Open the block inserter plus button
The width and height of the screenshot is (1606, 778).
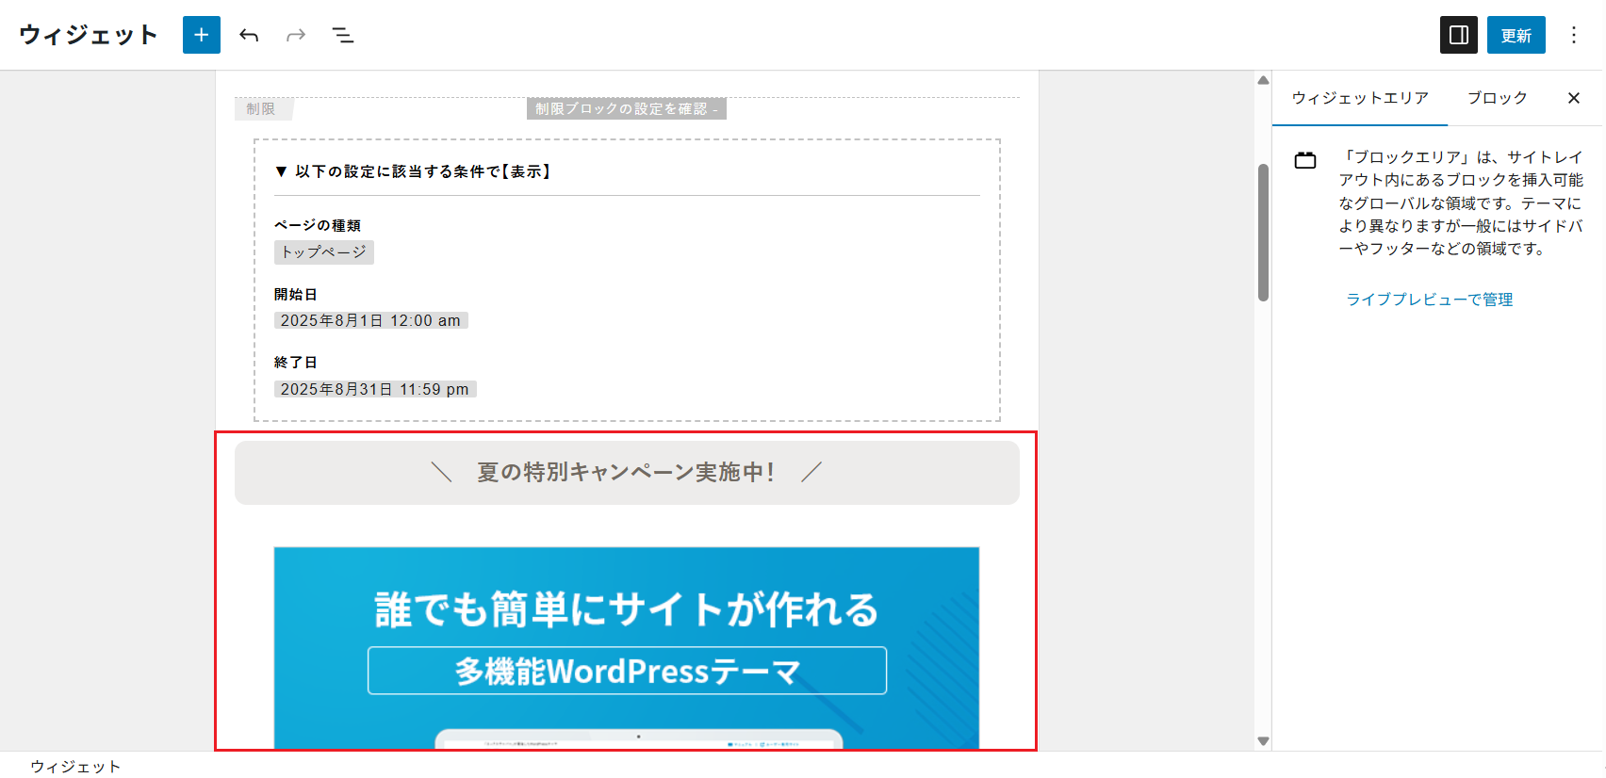coord(201,35)
